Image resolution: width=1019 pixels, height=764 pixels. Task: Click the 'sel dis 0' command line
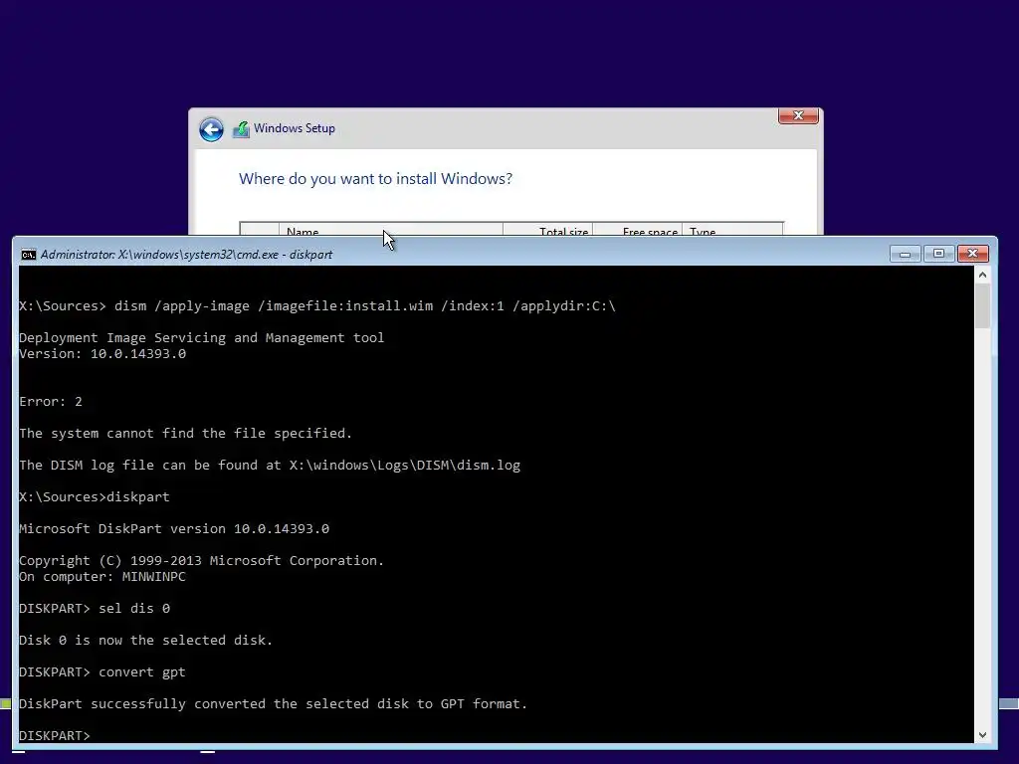click(95, 608)
